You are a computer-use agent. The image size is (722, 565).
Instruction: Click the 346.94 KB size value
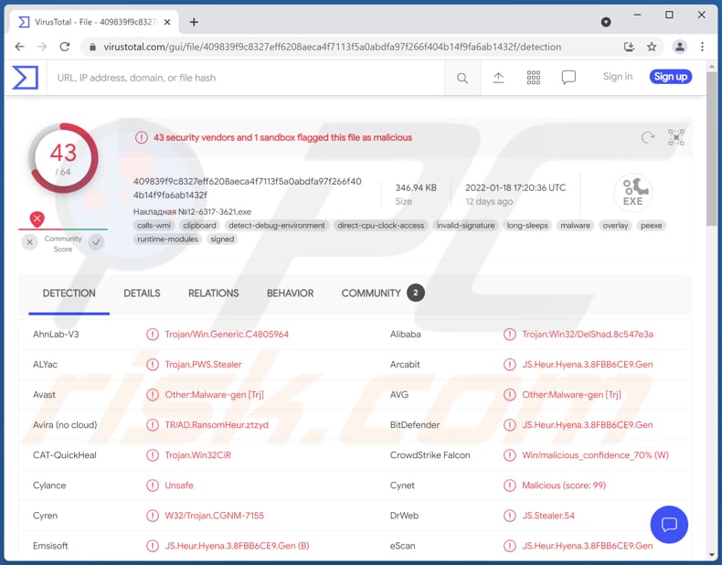pos(416,187)
